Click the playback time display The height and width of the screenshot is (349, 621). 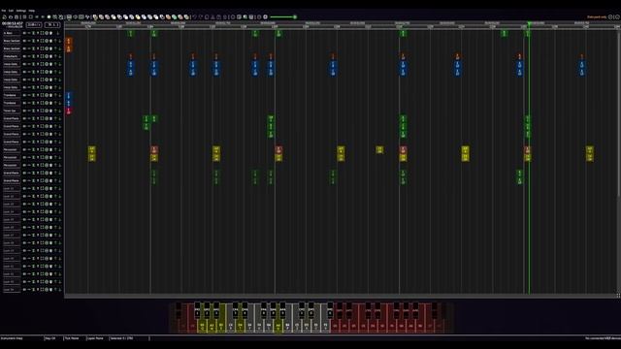(x=13, y=23)
